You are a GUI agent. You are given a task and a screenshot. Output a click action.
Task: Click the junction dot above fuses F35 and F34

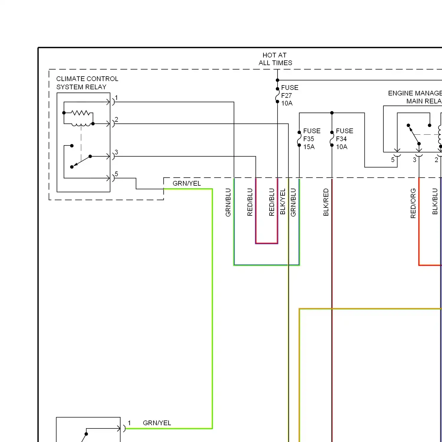pos(332,113)
